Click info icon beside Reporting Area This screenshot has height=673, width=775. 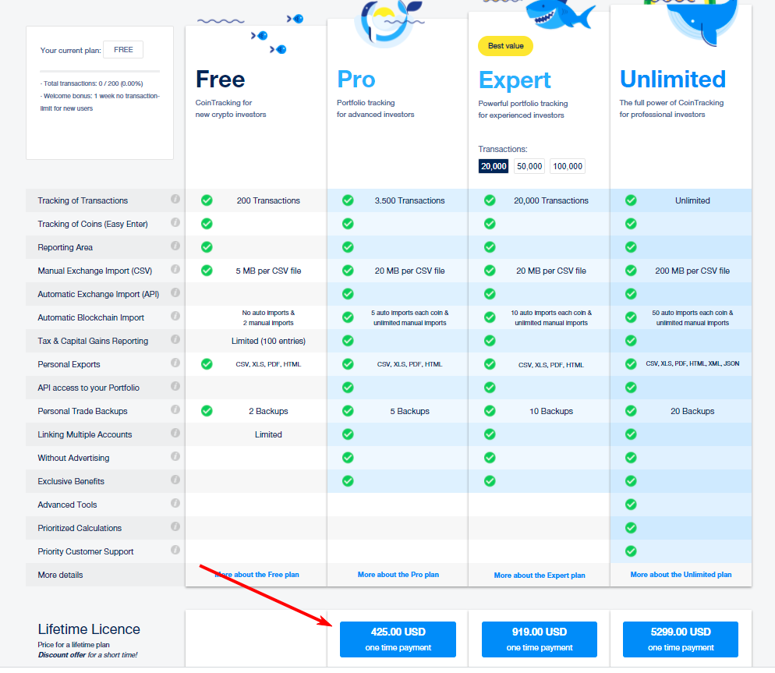pos(175,246)
